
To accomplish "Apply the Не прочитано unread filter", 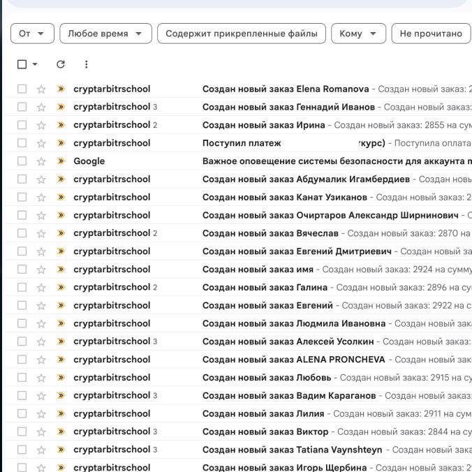I will pyautogui.click(x=431, y=34).
